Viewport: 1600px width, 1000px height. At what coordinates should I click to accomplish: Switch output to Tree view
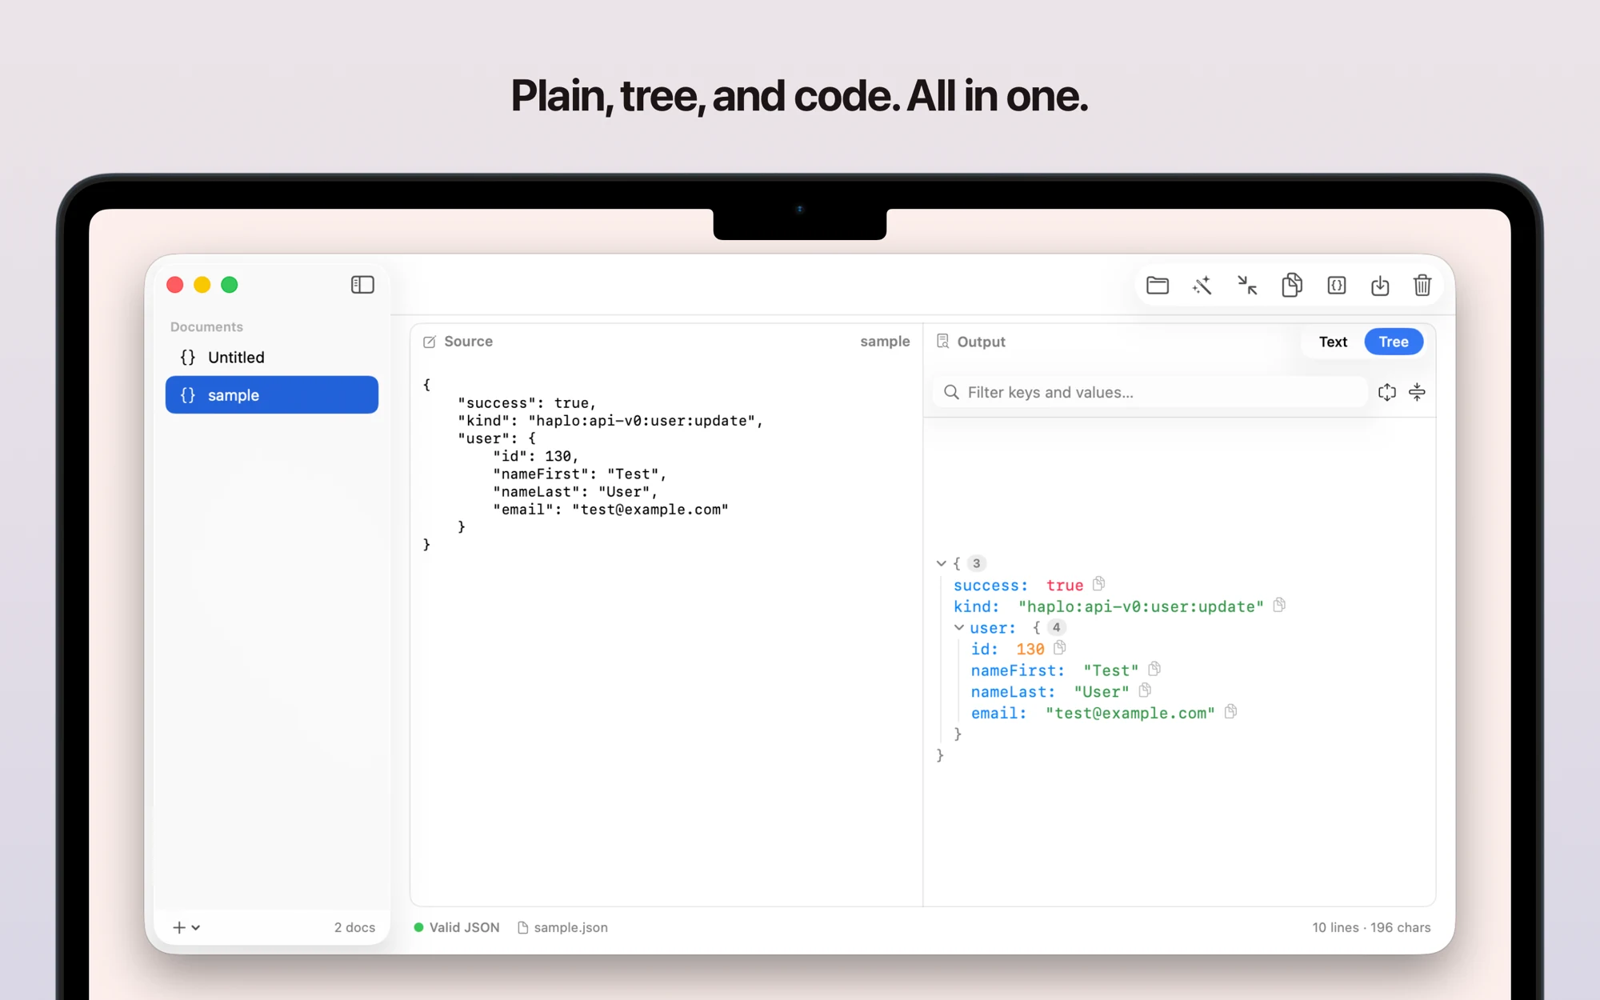[x=1394, y=342]
